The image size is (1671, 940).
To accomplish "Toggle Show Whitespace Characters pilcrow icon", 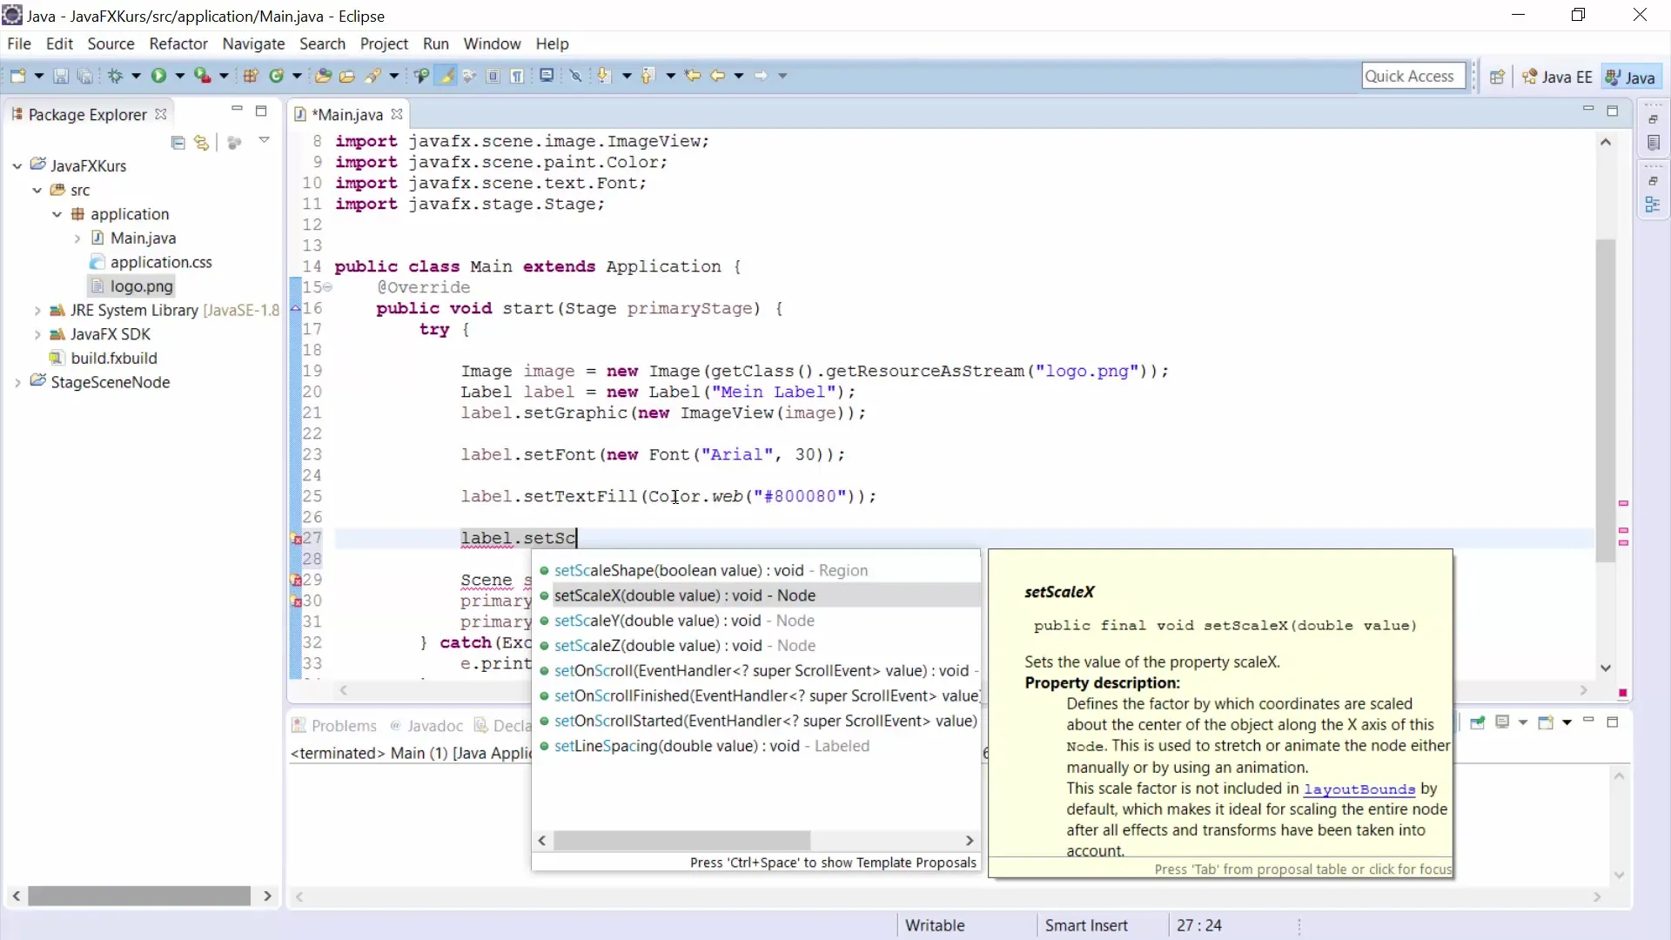I will pyautogui.click(x=517, y=76).
